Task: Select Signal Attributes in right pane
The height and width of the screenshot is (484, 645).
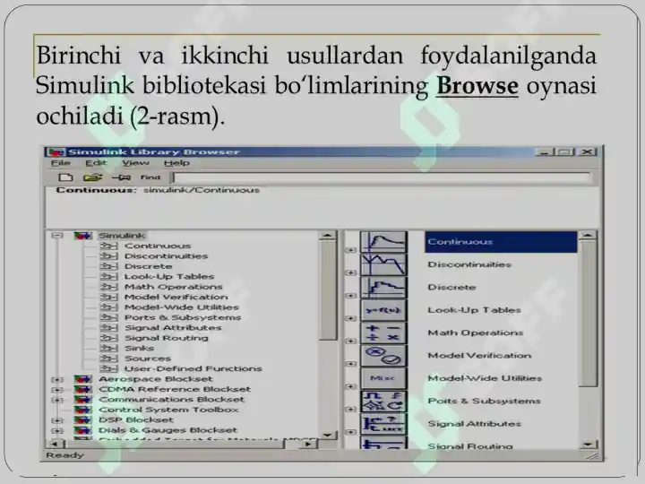Action: pyautogui.click(x=474, y=424)
